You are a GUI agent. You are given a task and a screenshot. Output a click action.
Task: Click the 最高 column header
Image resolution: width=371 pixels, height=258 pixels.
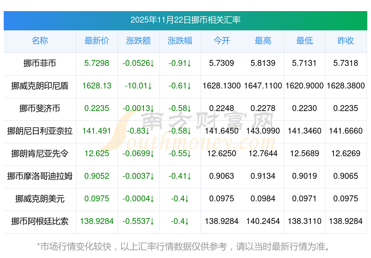(x=263, y=41)
